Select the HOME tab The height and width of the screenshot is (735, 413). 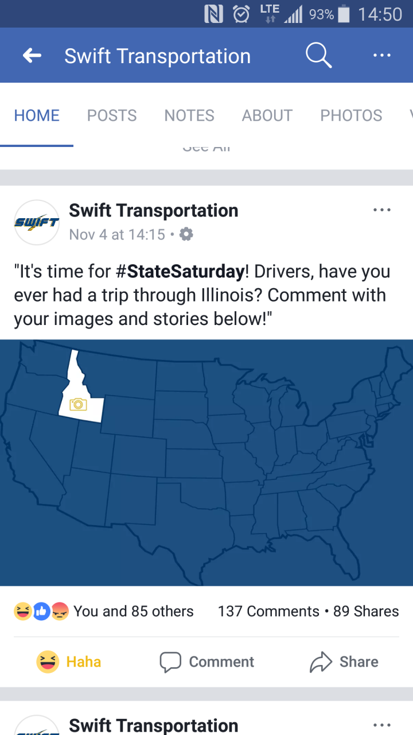(x=37, y=115)
